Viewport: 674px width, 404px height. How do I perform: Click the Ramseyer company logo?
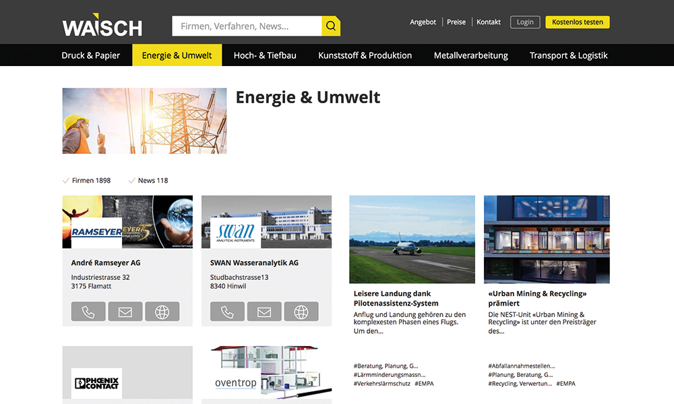point(96,232)
